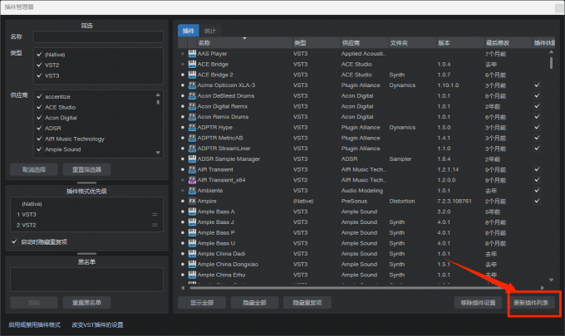Uncheck the VST2 type filter

pos(38,64)
